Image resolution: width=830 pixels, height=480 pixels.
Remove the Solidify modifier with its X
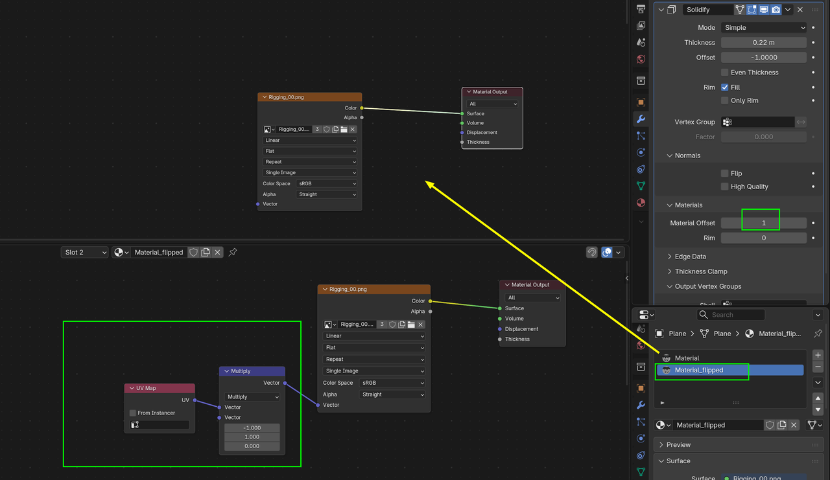(800, 10)
